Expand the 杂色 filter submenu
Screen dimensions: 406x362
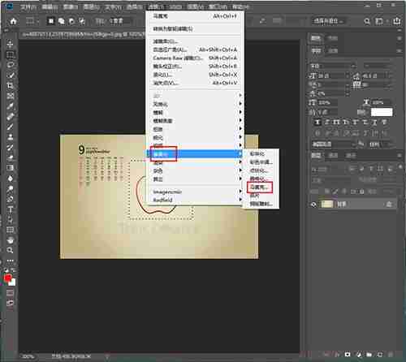tap(195, 171)
